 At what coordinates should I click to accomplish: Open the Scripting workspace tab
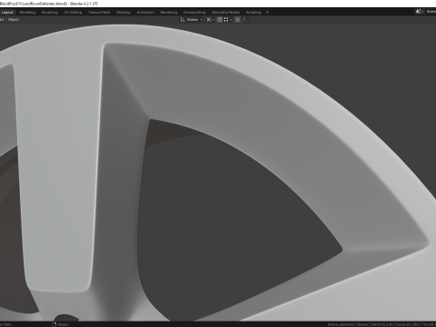tap(253, 13)
